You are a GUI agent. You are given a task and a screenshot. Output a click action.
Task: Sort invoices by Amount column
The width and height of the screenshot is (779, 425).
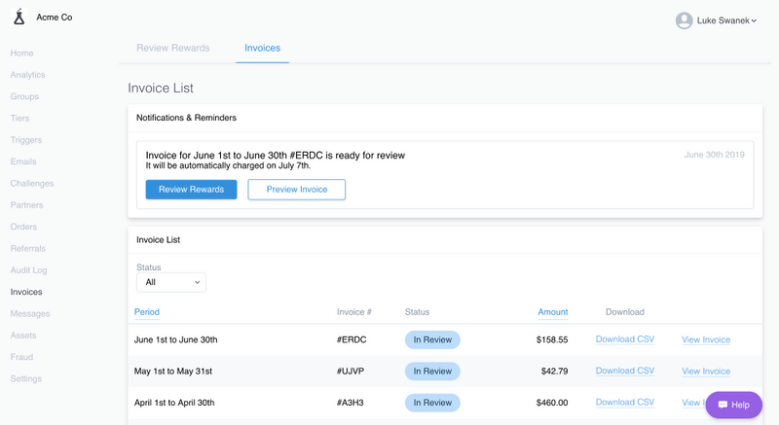pos(552,312)
